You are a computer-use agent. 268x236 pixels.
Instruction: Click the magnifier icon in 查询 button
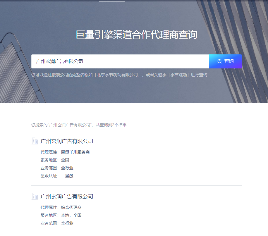click(x=219, y=61)
